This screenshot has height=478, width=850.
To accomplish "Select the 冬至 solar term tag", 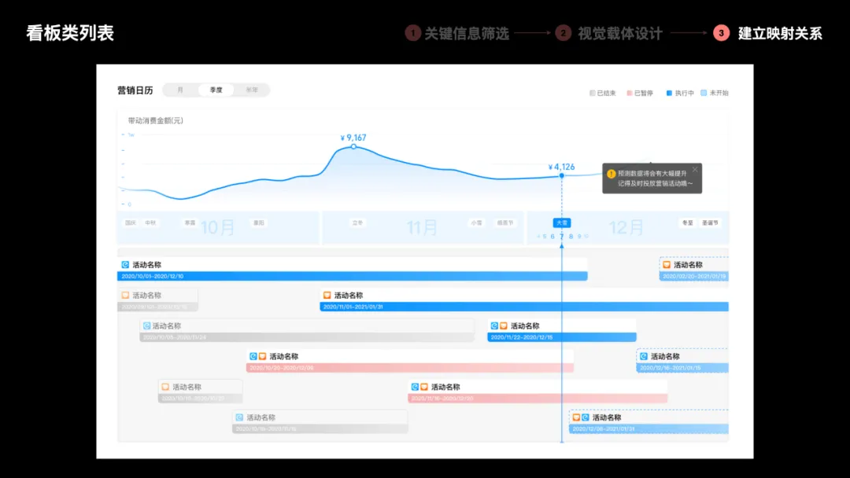I will (687, 222).
